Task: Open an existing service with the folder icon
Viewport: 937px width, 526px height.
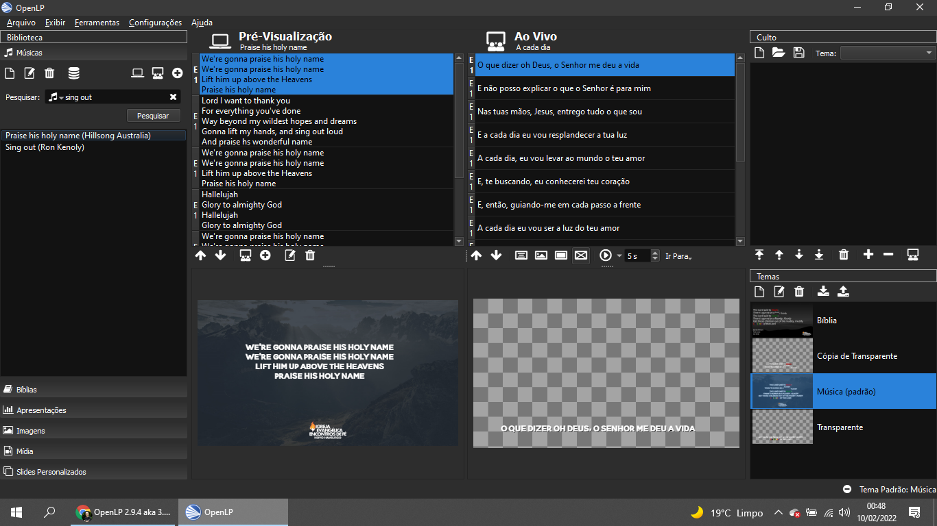Action: 779,53
